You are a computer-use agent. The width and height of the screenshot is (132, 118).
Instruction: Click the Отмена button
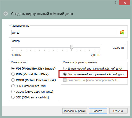click(118, 111)
